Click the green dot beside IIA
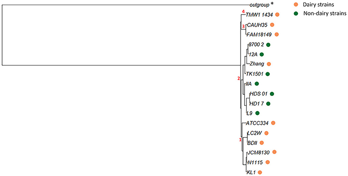The height and width of the screenshot is (176, 348). click(257, 83)
